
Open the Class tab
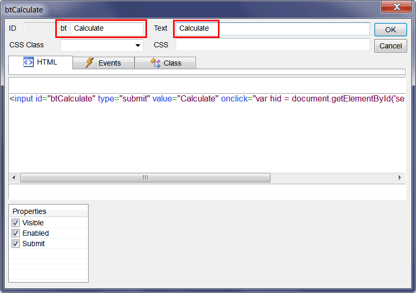coord(165,63)
